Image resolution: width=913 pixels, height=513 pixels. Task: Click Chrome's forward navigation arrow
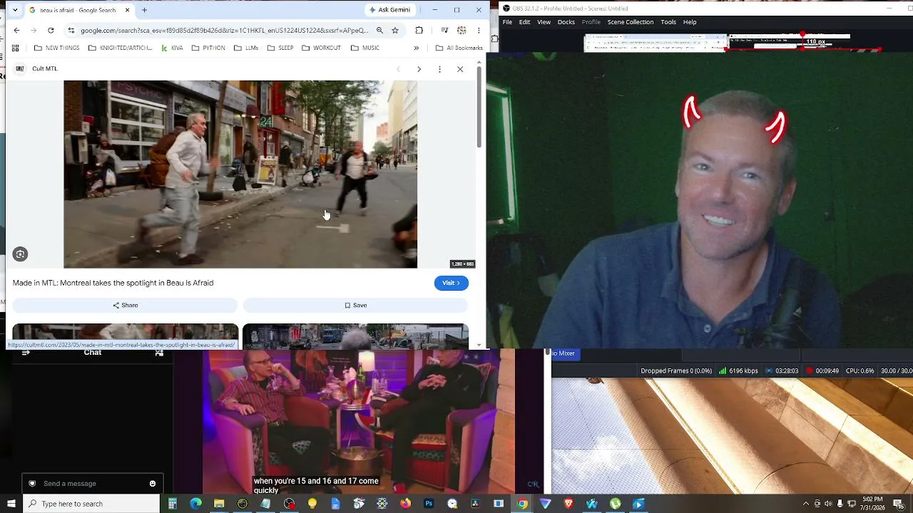tap(34, 31)
